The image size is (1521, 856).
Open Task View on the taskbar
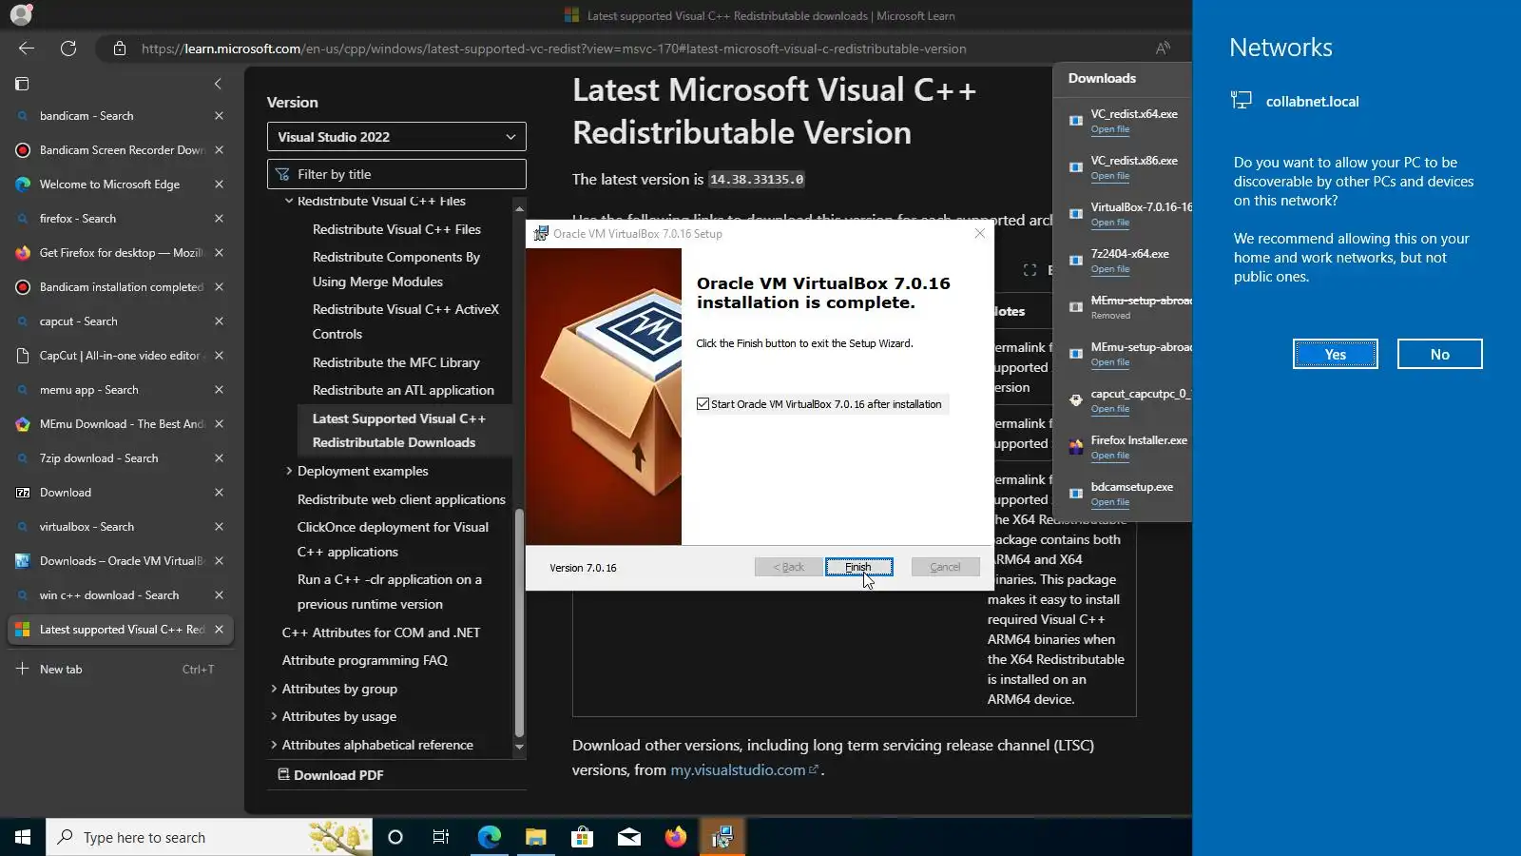[x=441, y=837]
